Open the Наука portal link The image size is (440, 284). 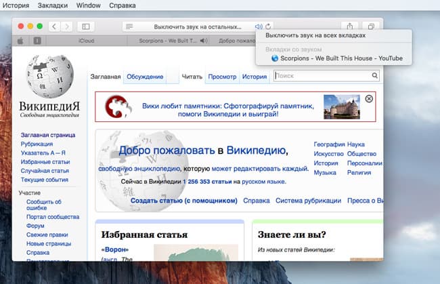[x=356, y=144]
